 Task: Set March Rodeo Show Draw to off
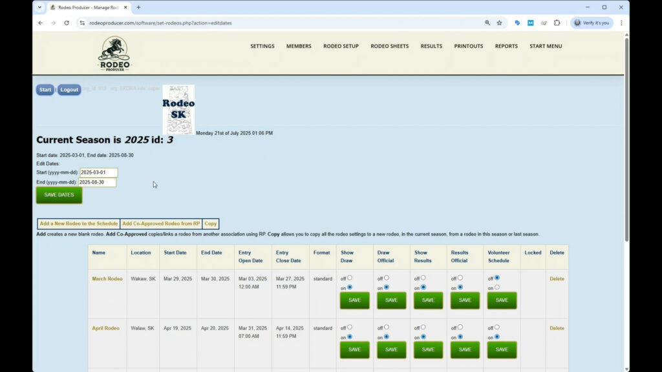(x=350, y=278)
